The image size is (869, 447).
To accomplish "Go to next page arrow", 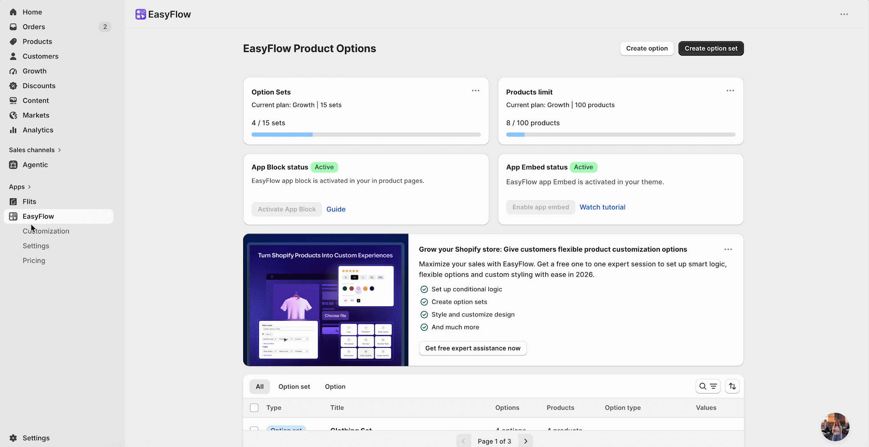I will [x=526, y=441].
